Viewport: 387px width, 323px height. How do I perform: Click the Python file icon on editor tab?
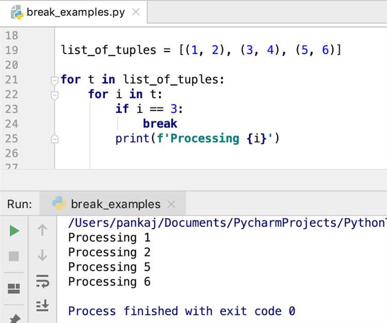coord(17,12)
